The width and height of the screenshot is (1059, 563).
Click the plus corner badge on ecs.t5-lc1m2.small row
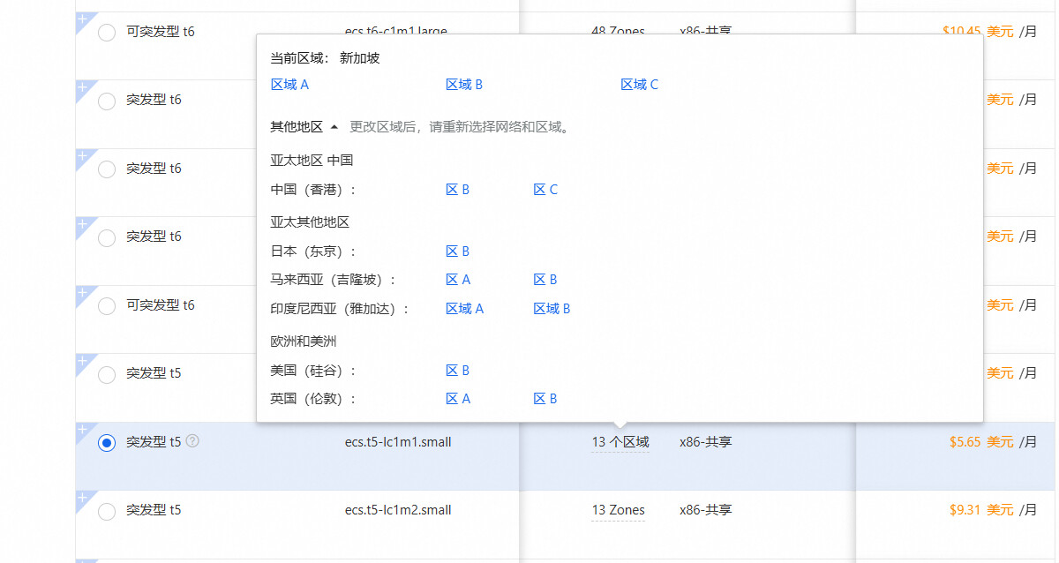[x=83, y=498]
